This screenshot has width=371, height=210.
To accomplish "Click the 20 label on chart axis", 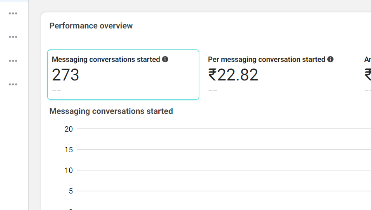I will [x=68, y=129].
